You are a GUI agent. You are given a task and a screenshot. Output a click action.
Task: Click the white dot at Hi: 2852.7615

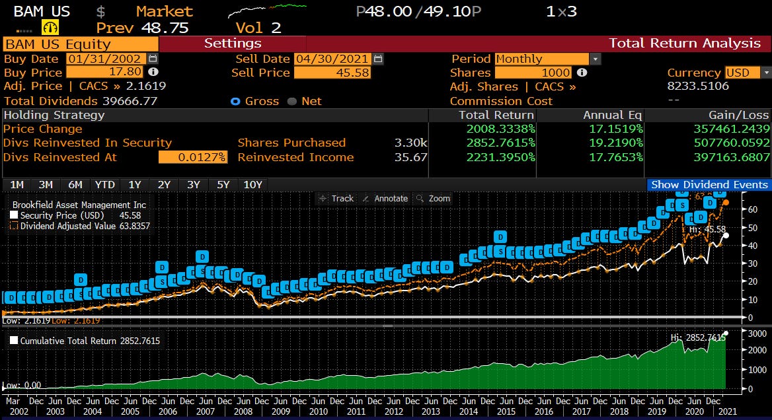(726, 333)
